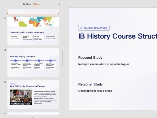157x118 pixels.
Task: Open slide 12 Why Did Popular Movements Emerge
Action: click(x=33, y=94)
